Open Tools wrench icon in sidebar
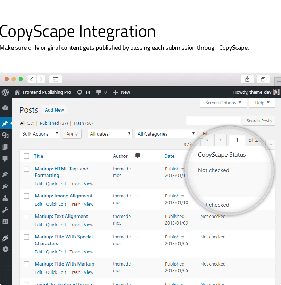The image size is (281, 285). 5,210
